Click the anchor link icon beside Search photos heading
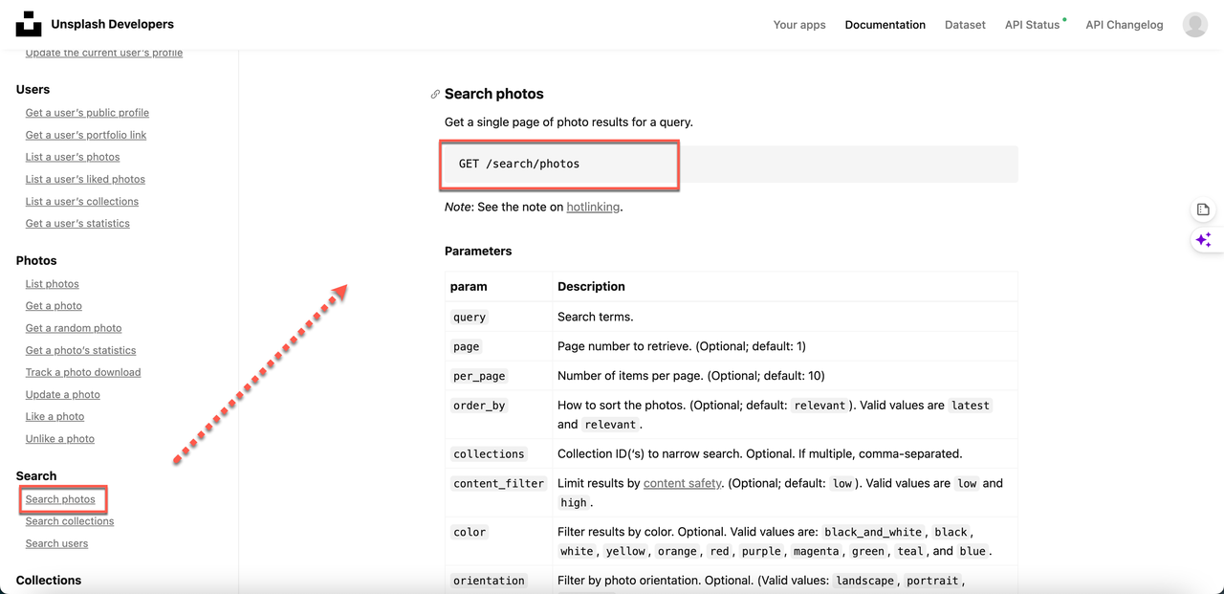The width and height of the screenshot is (1224, 594). pyautogui.click(x=435, y=94)
